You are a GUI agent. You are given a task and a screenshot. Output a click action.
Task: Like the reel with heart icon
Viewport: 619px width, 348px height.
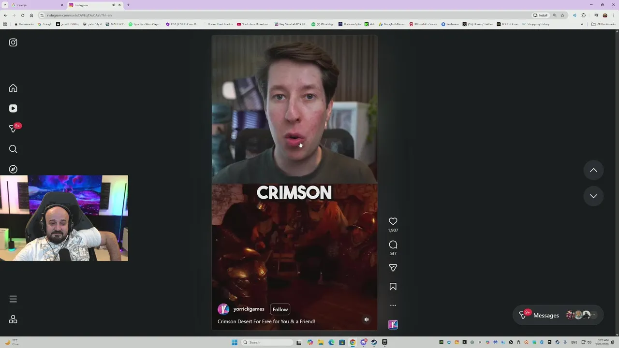pos(393,221)
